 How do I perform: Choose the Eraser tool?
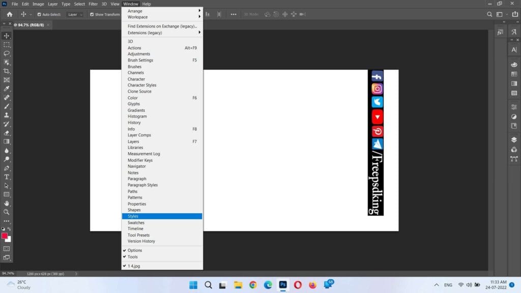coord(7,133)
